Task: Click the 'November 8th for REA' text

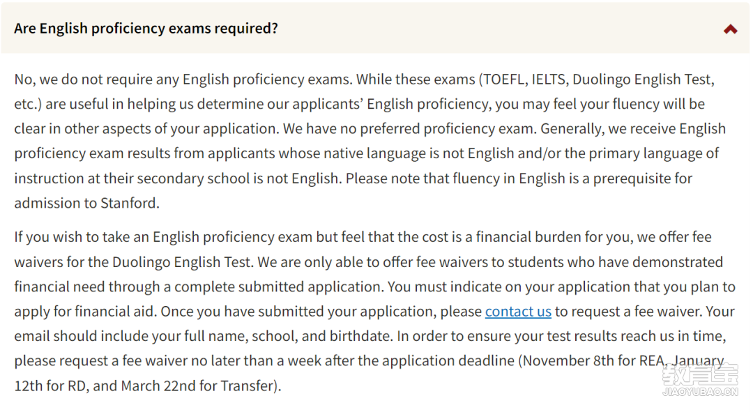Action: 593,360
